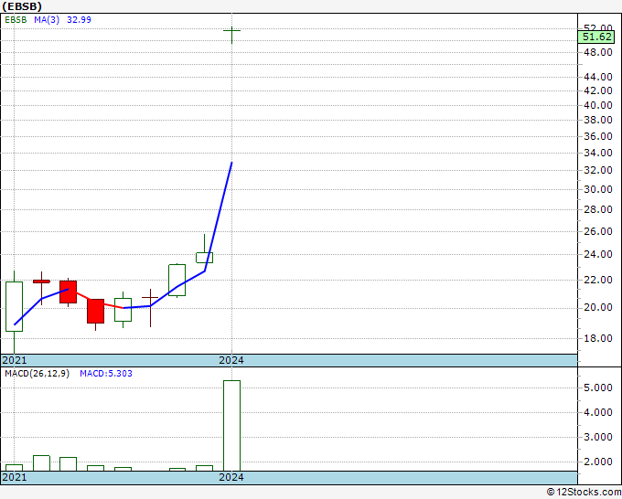The image size is (622, 499).
Task: Click the 32.99 moving average value
Action: pyautogui.click(x=79, y=19)
